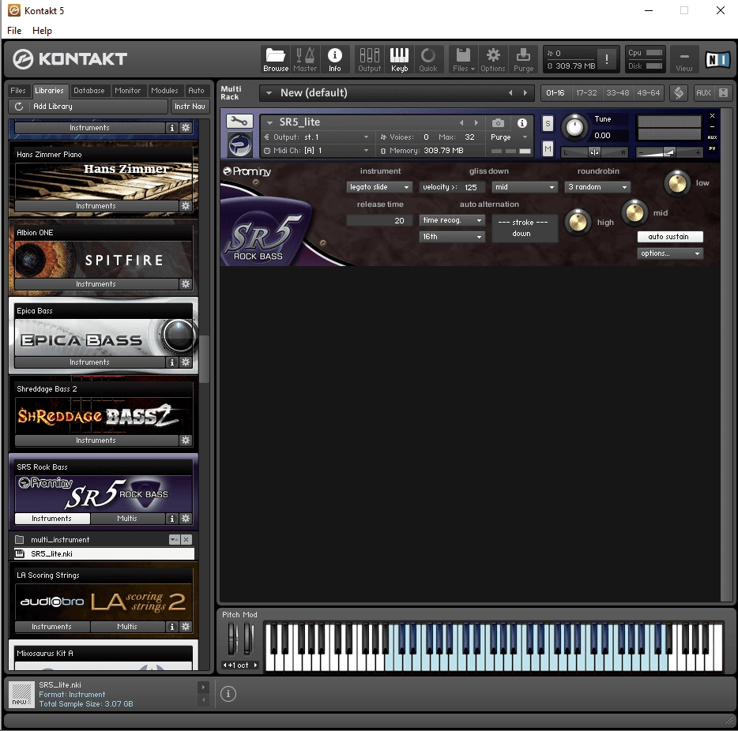
Task: Click the wrench edit instrument icon
Action: tap(239, 122)
